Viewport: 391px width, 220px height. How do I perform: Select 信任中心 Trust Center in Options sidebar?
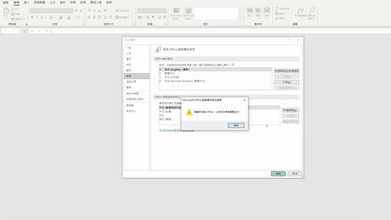coord(137,111)
